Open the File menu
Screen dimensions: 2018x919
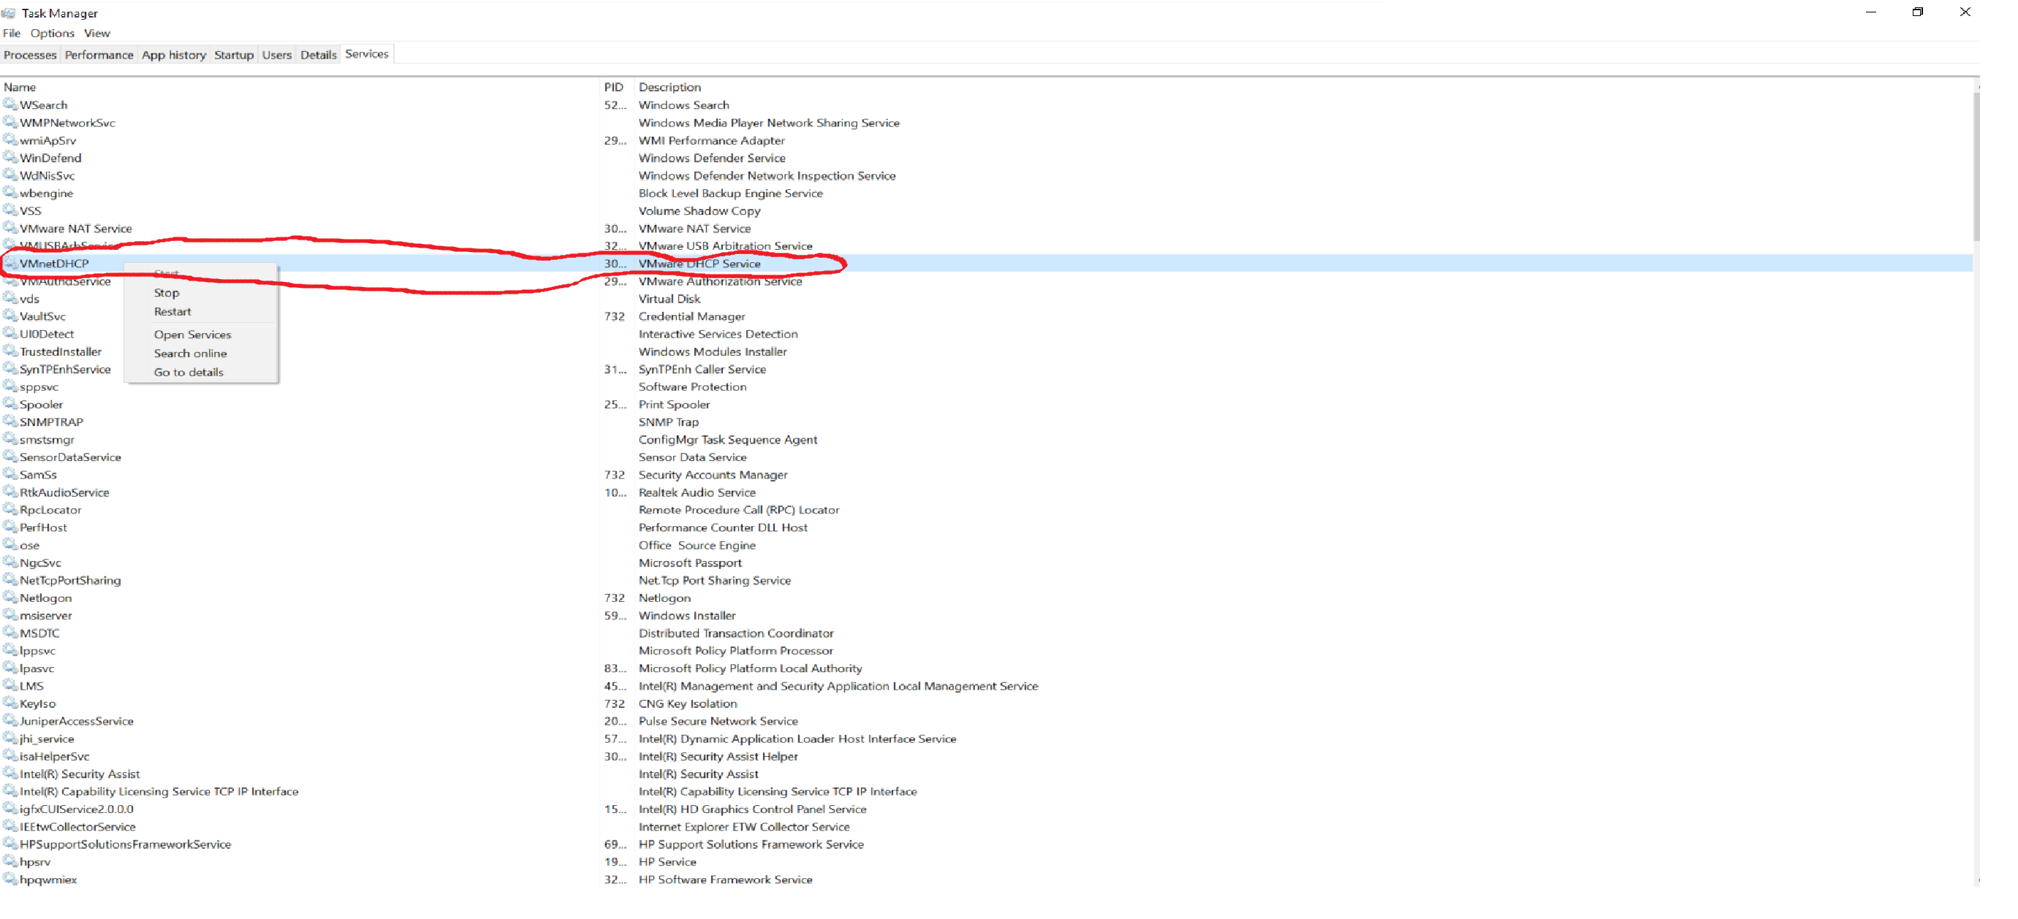click(12, 33)
